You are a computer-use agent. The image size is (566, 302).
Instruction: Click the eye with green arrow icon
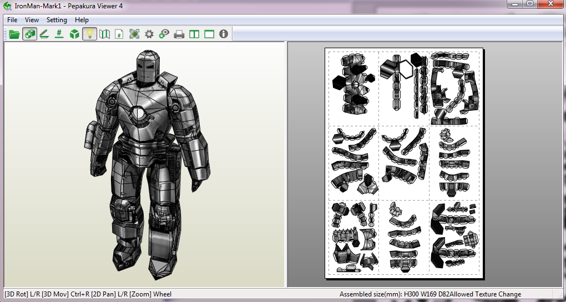(164, 34)
